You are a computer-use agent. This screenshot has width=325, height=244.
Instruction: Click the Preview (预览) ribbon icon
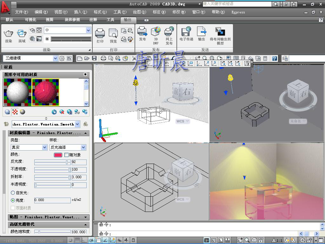(113, 33)
